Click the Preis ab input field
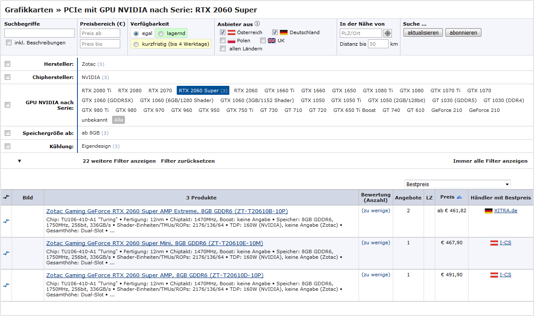Viewport: 534px width, 316px height. pos(100,33)
